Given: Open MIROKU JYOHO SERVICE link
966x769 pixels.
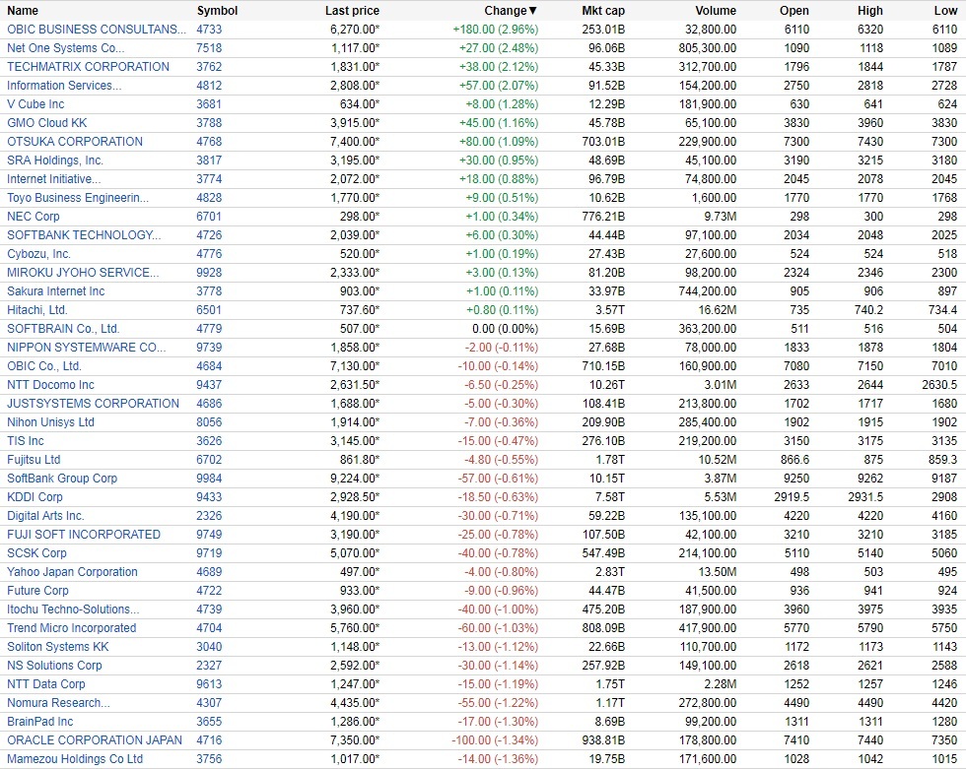Looking at the screenshot, I should point(83,273).
